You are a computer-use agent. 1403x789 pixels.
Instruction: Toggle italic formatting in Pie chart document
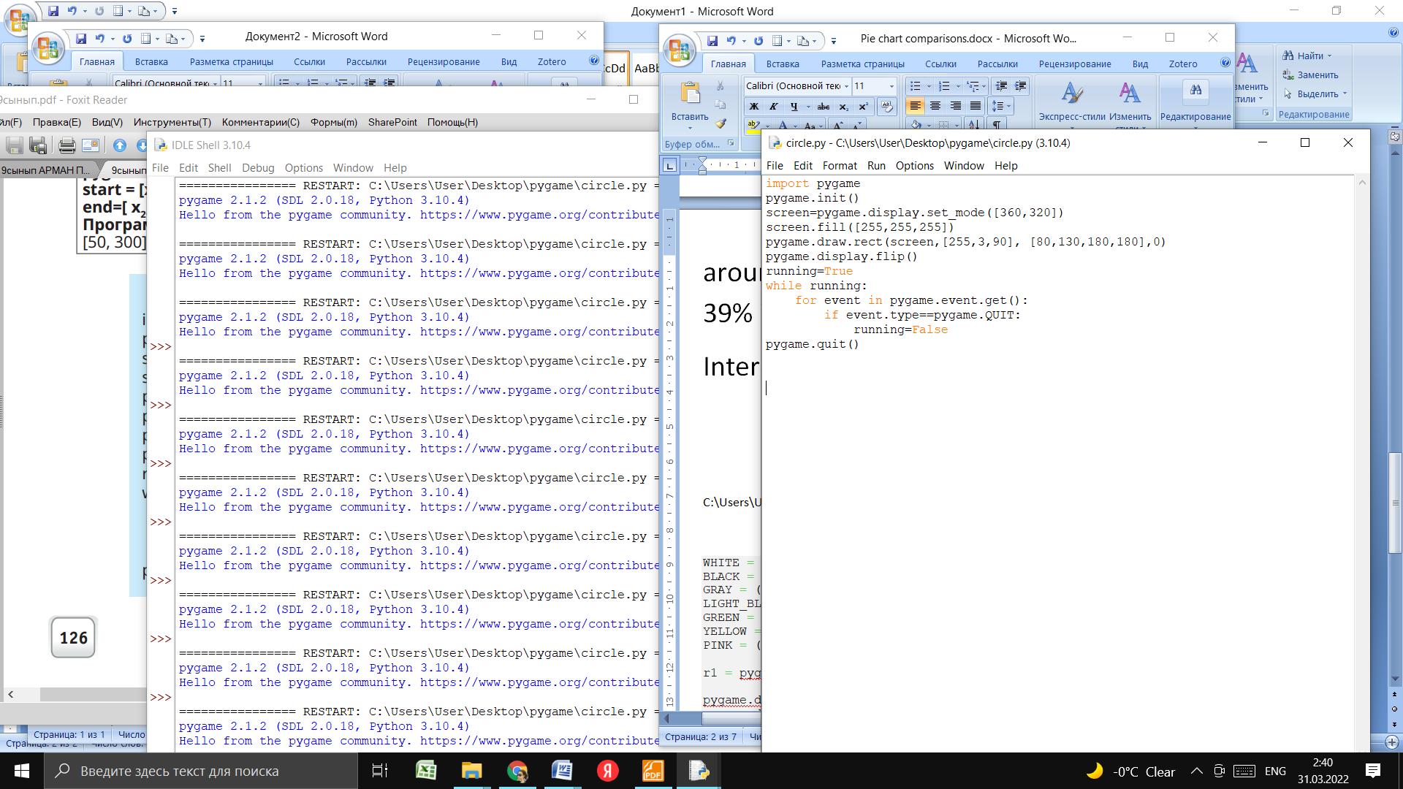774,107
